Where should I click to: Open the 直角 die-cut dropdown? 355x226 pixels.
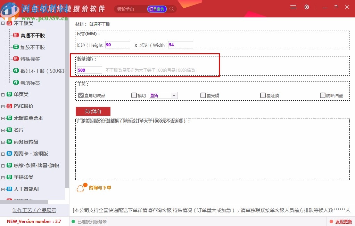(163, 95)
